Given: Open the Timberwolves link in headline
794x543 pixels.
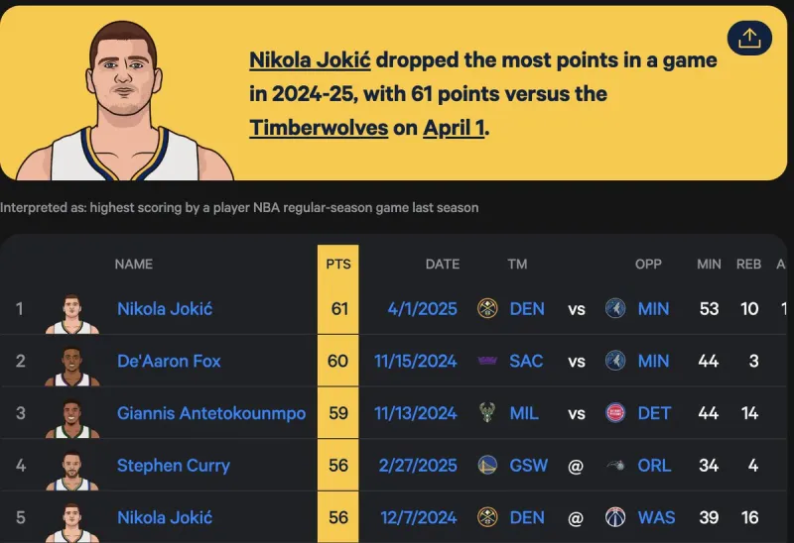Looking at the screenshot, I should (x=319, y=128).
